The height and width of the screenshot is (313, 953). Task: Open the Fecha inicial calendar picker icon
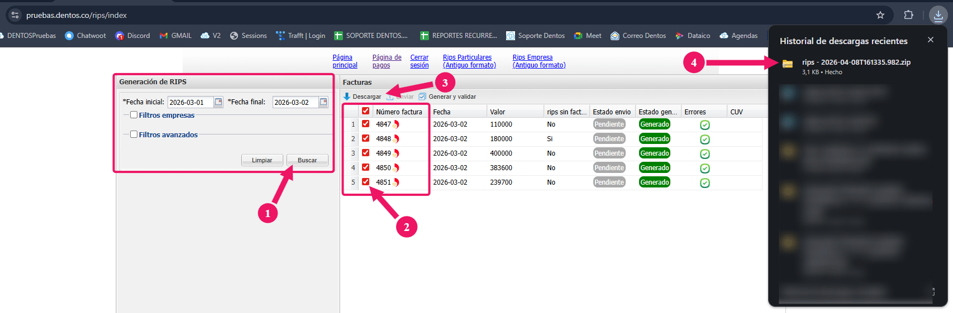[x=218, y=102]
